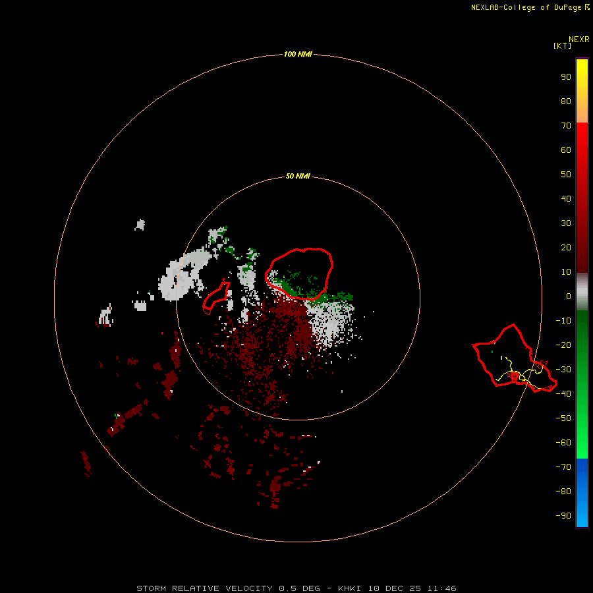Select the bright green segment of color bar
Screen dimensions: 593x593
(582, 385)
